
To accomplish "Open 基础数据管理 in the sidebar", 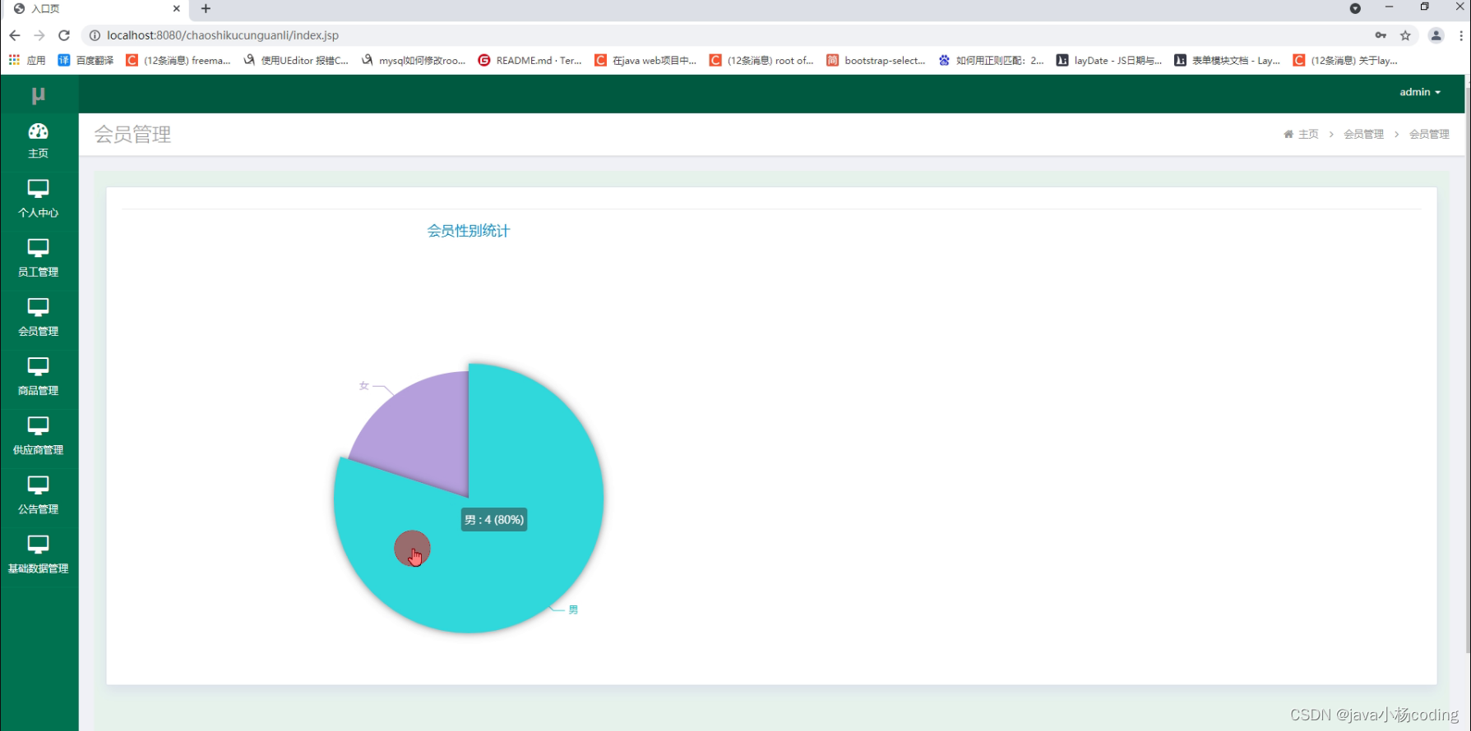I will coord(39,554).
